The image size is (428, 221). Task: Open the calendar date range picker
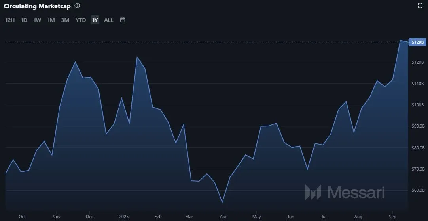pyautogui.click(x=123, y=20)
